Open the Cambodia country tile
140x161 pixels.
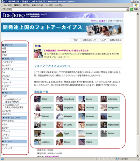44,108
